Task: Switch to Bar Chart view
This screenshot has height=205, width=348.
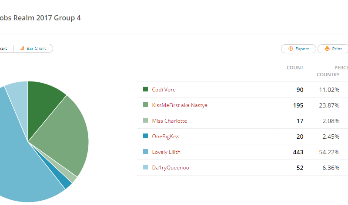Action: pos(33,48)
